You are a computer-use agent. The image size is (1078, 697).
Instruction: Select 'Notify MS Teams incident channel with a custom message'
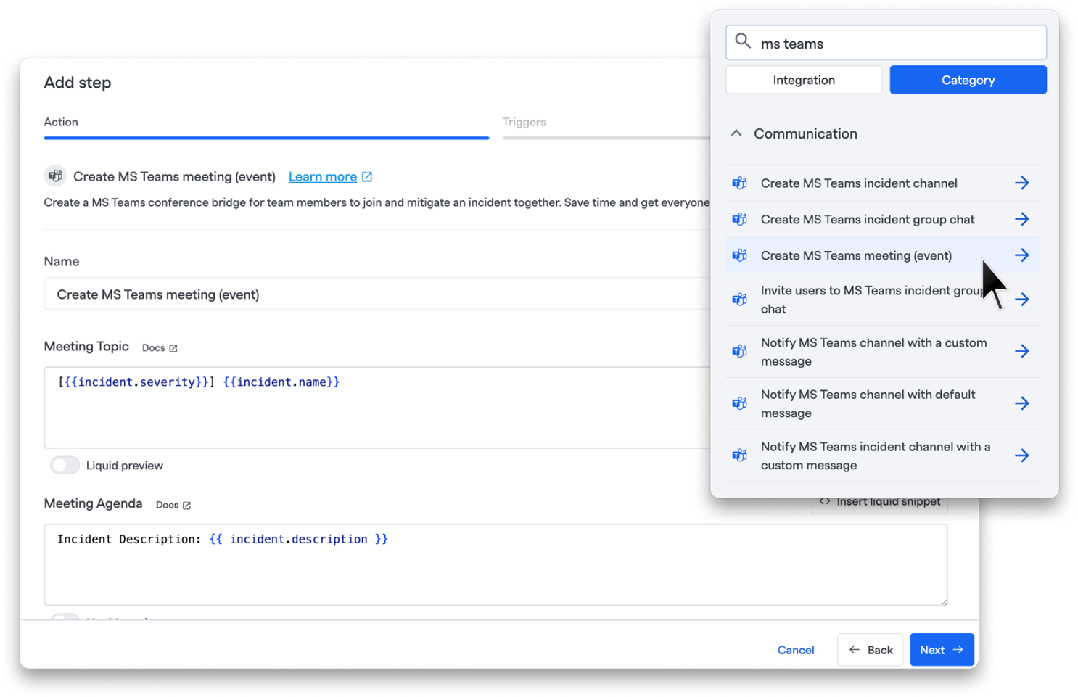coord(876,455)
